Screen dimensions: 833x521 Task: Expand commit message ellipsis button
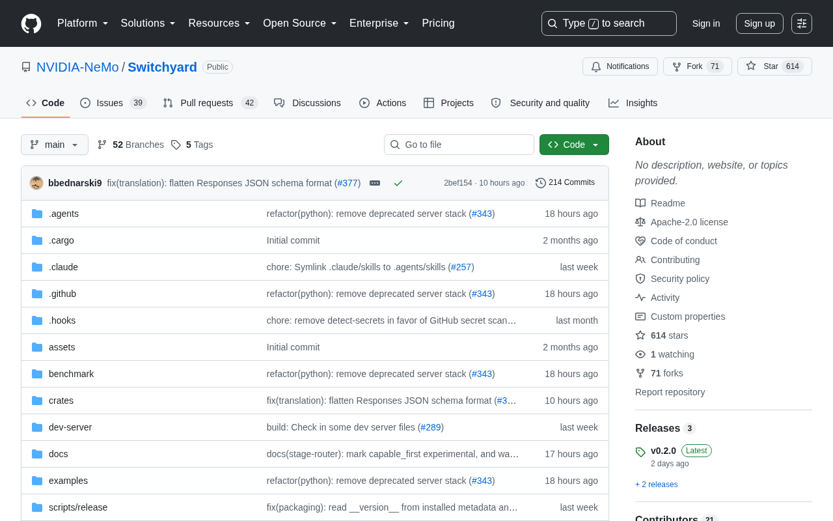coord(375,183)
